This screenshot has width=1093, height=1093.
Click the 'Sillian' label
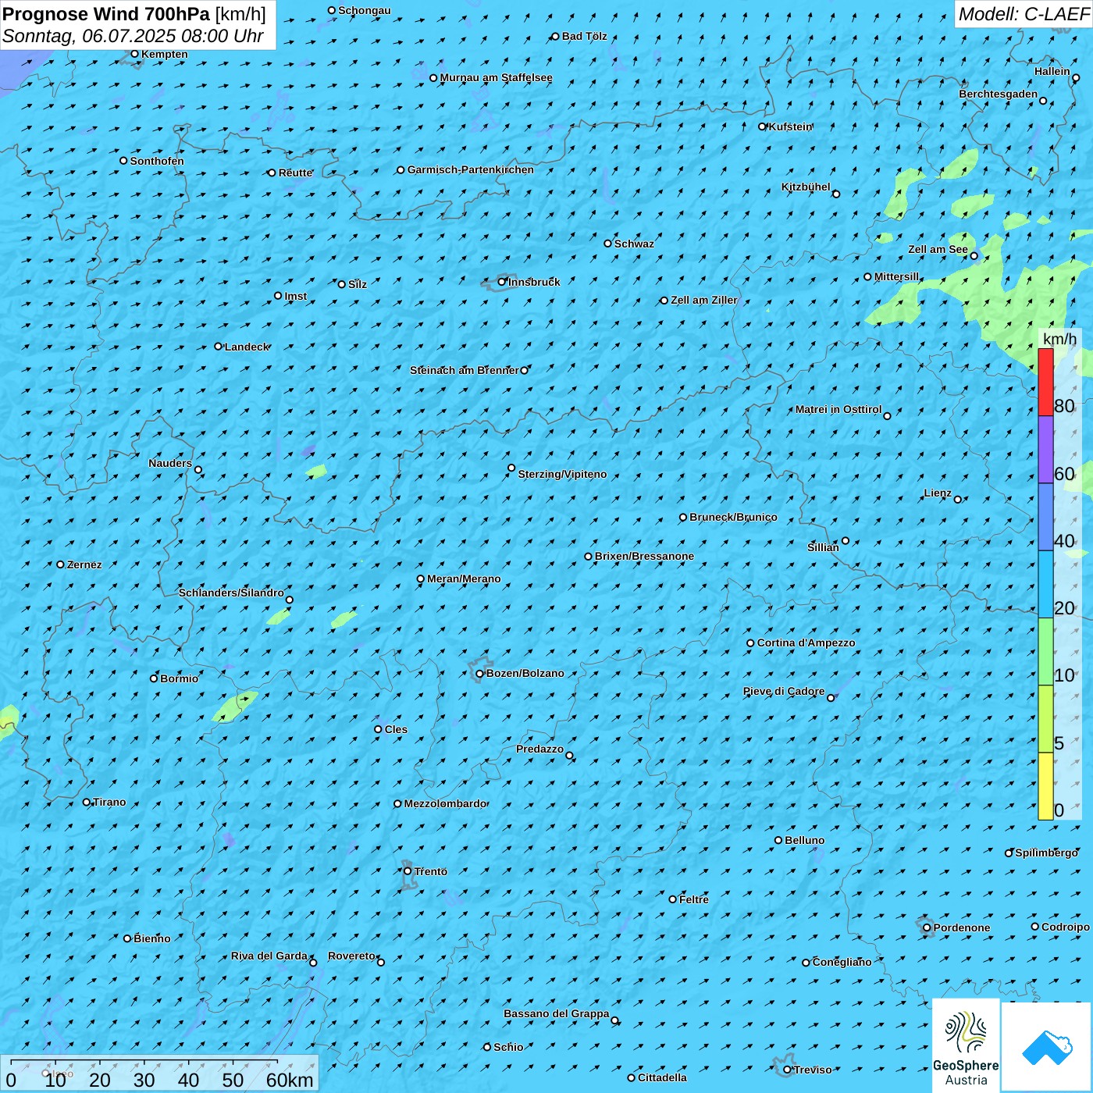tap(823, 547)
